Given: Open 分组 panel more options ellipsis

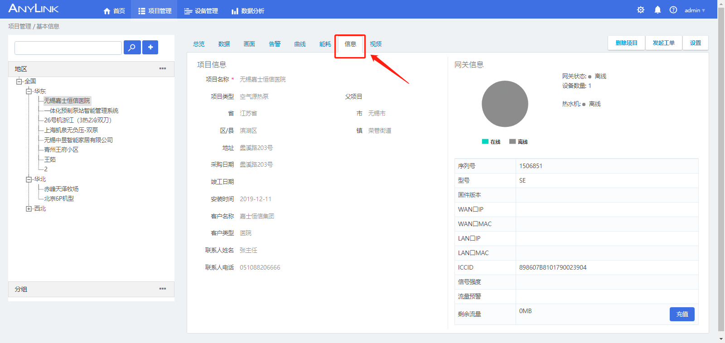Looking at the screenshot, I should (x=163, y=289).
